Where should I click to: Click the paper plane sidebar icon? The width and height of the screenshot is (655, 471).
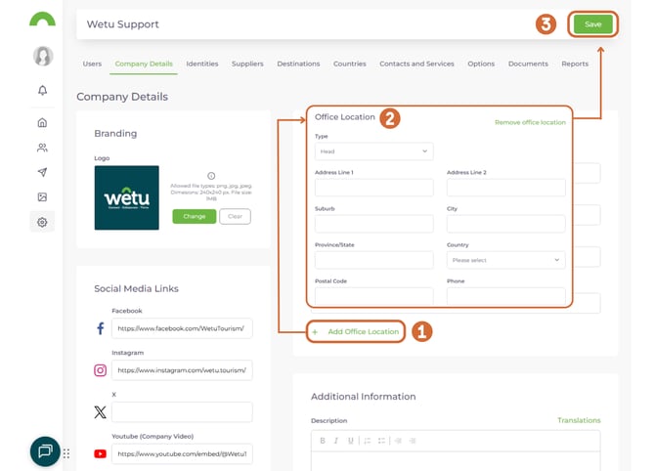[x=42, y=173]
